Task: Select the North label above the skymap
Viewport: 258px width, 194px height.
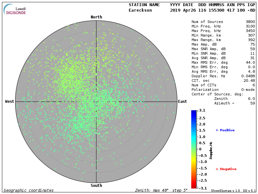Action: pyautogui.click(x=96, y=17)
